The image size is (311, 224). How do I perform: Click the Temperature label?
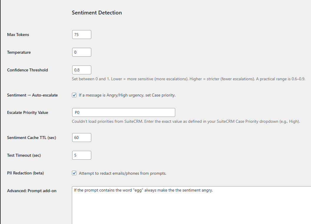(19, 52)
